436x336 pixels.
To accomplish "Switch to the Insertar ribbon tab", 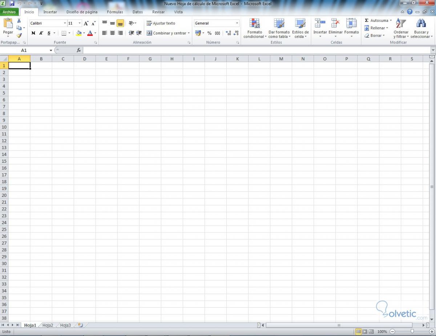I will (50, 12).
